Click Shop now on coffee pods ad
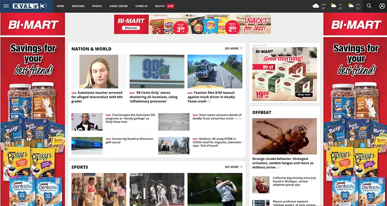This screenshot has height=206, width=387. (304, 95)
